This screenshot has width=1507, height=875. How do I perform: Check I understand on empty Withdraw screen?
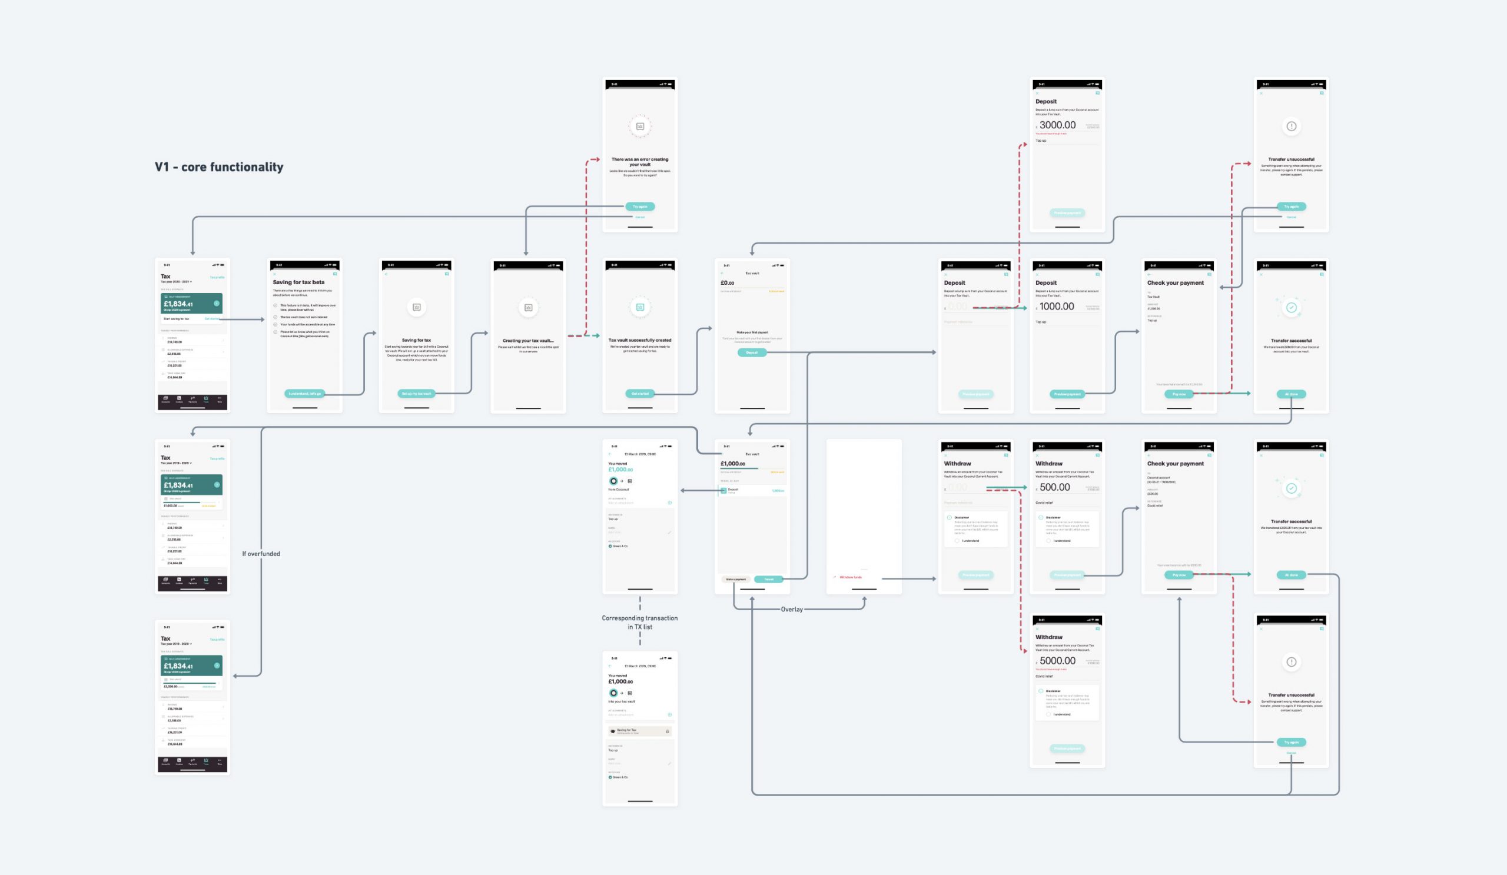click(x=957, y=541)
